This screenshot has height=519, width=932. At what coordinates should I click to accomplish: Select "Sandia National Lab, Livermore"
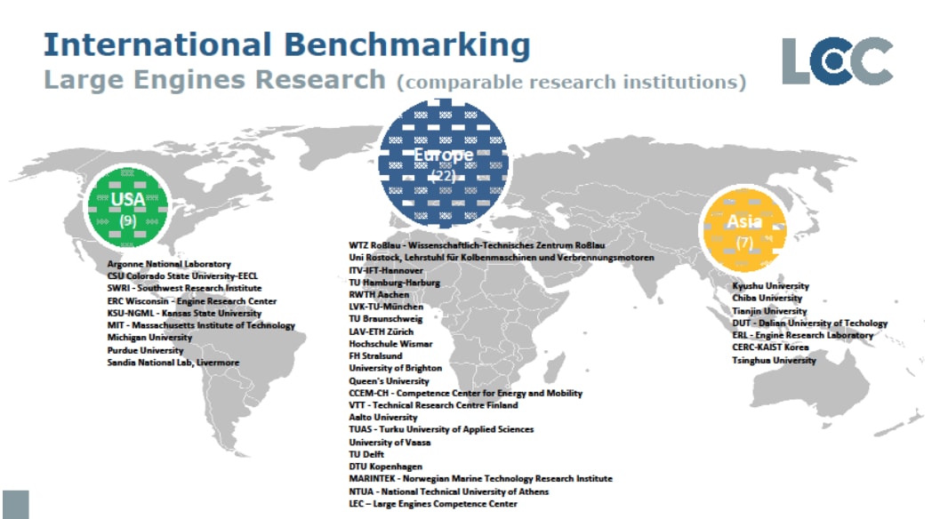[x=173, y=363]
